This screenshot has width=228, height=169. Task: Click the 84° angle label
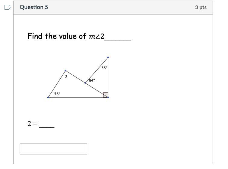[92, 80]
